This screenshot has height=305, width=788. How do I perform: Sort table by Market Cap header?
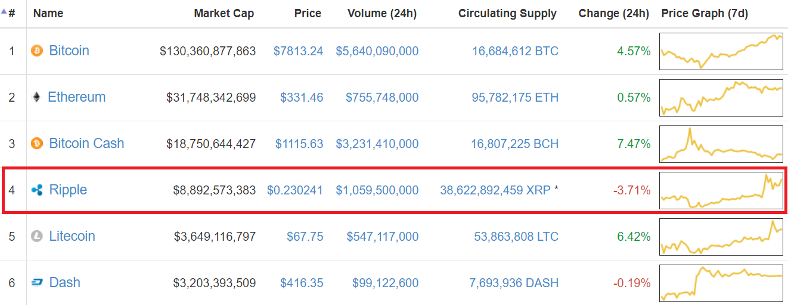pos(224,13)
